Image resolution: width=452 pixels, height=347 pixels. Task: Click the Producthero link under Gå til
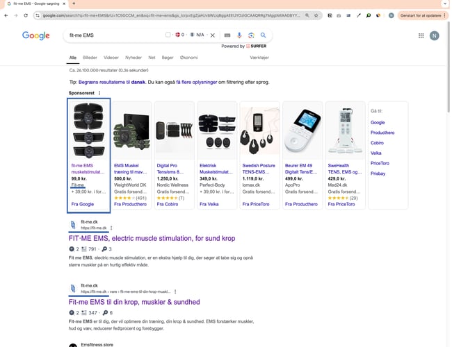pyautogui.click(x=382, y=133)
